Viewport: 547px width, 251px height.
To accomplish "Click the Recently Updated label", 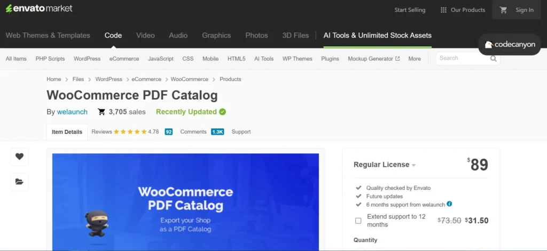I will [x=186, y=112].
